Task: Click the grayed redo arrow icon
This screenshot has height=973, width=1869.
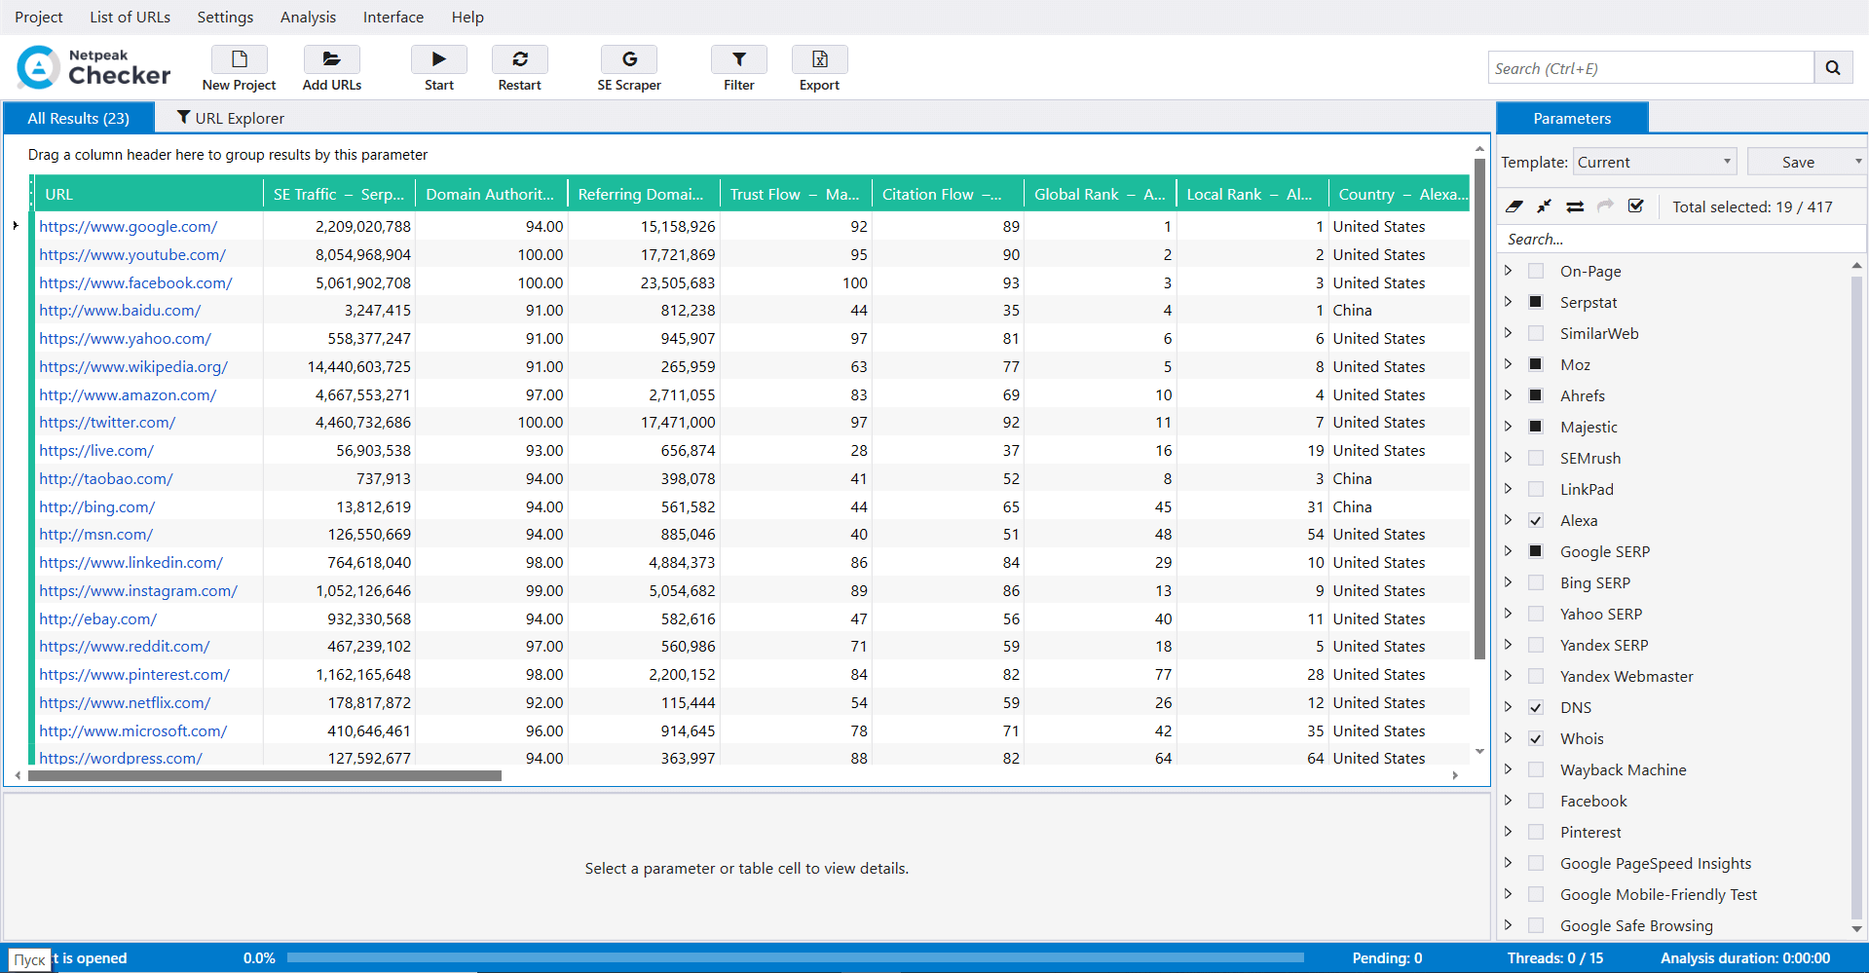Action: click(x=1606, y=206)
